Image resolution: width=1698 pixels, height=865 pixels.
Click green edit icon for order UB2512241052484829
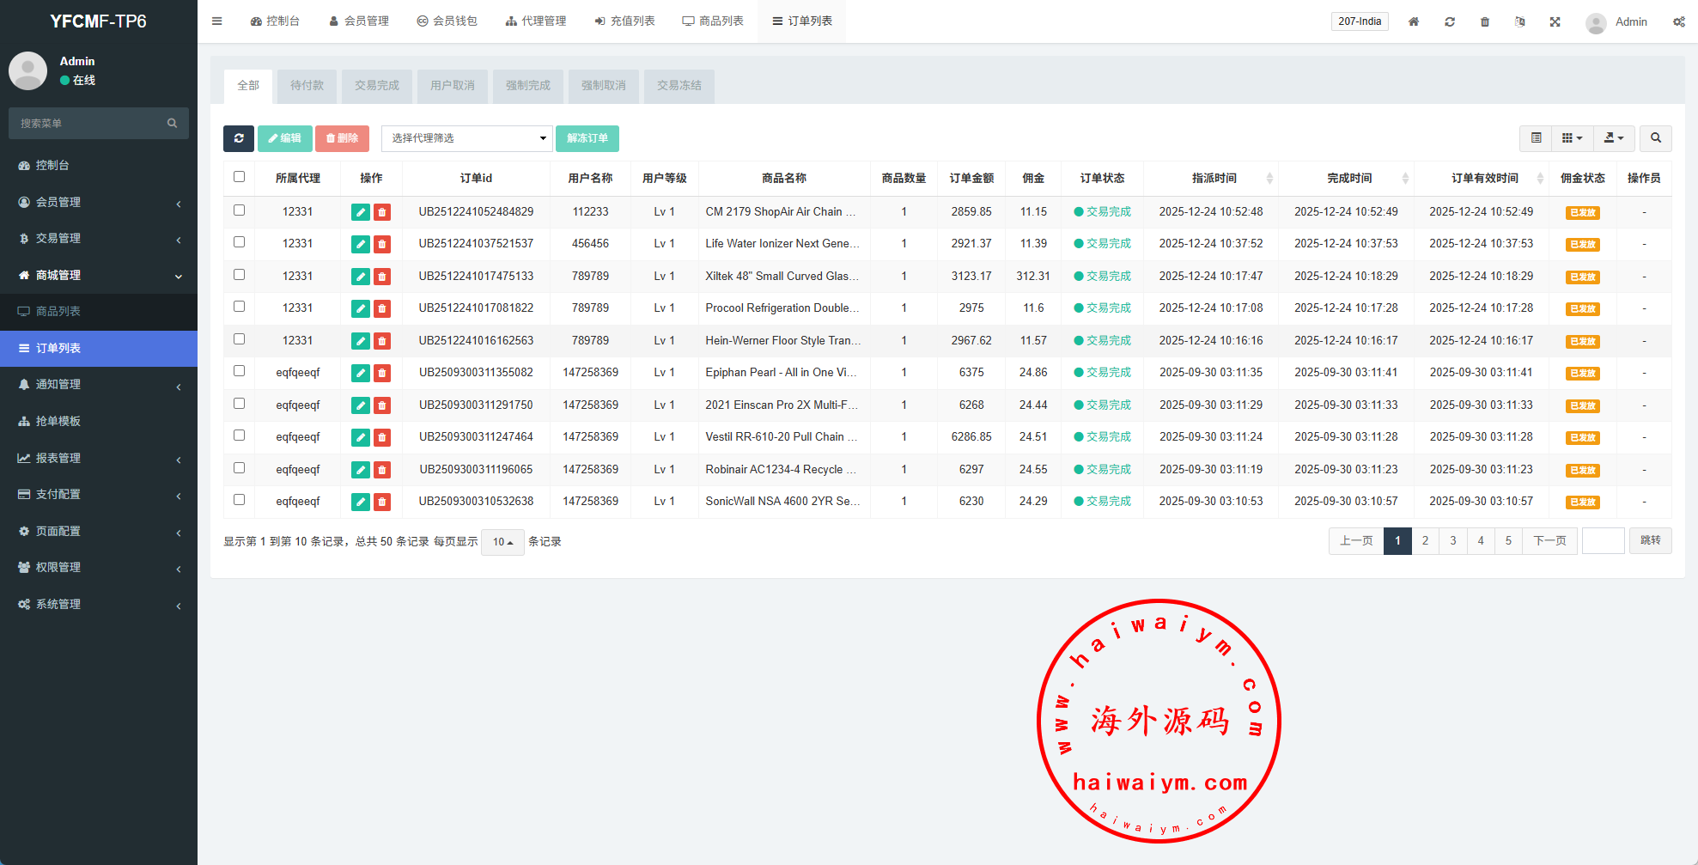[x=361, y=212]
